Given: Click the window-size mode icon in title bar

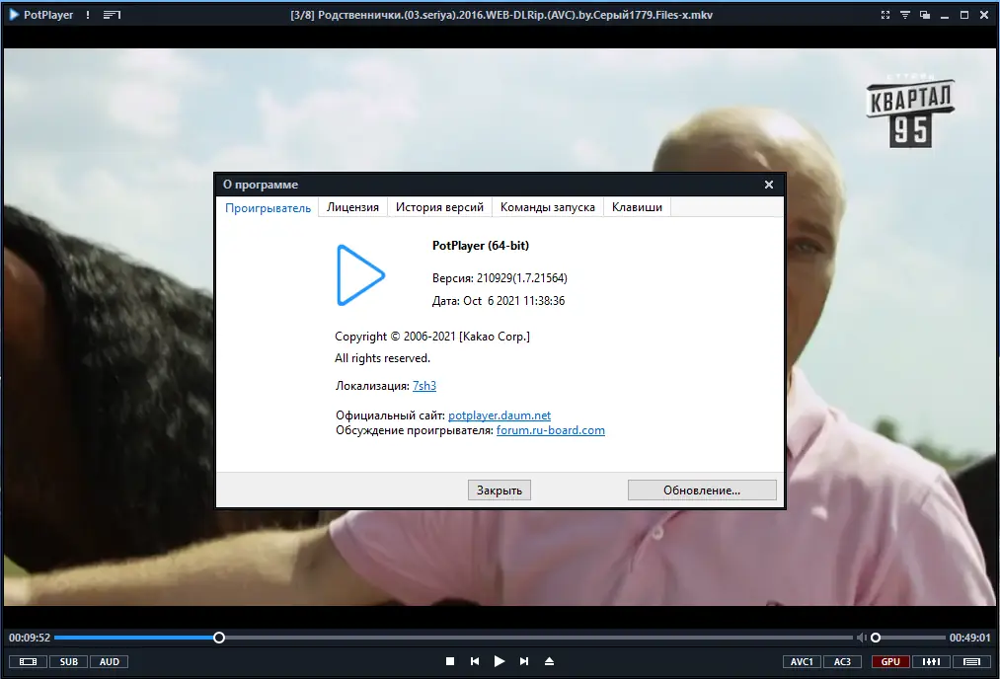Looking at the screenshot, I should tap(925, 15).
